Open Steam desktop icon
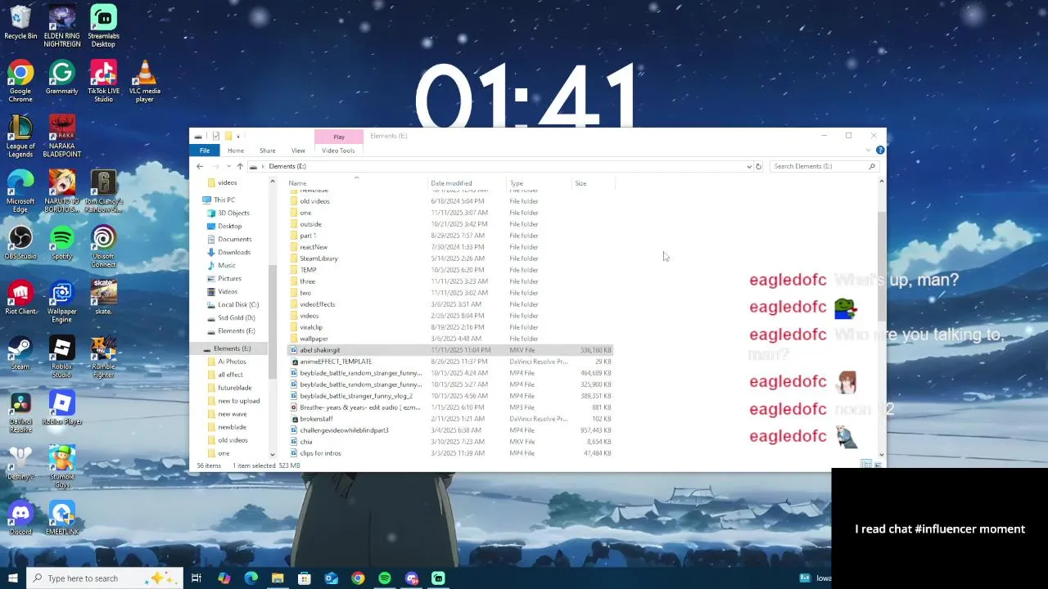1048x589 pixels. pos(20,353)
